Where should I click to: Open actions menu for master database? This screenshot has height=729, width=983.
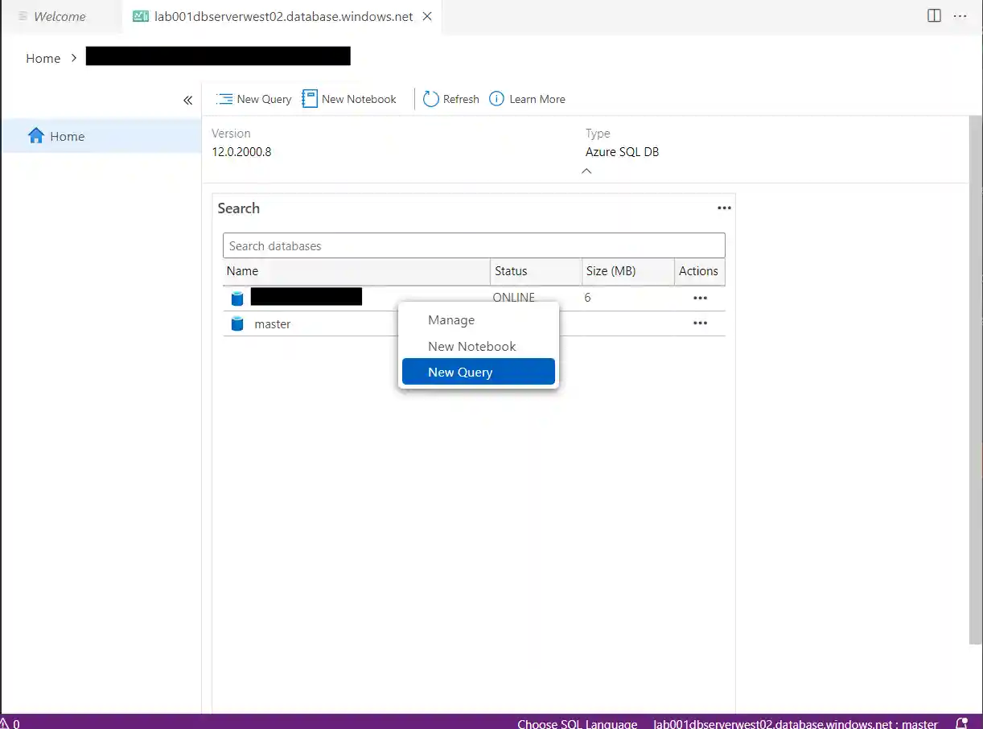pos(700,323)
